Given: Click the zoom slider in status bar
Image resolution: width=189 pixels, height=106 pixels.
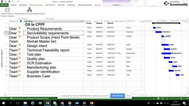Looking at the screenshot, I should click(181, 99).
